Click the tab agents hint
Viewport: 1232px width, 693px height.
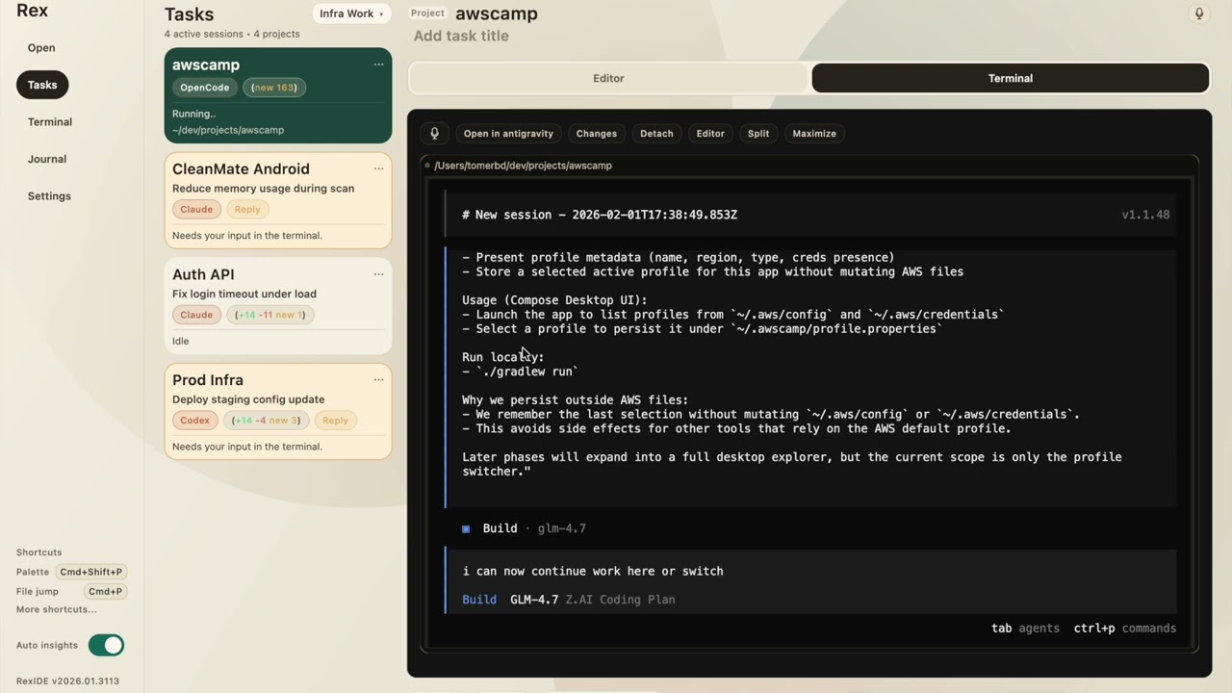tap(1025, 629)
